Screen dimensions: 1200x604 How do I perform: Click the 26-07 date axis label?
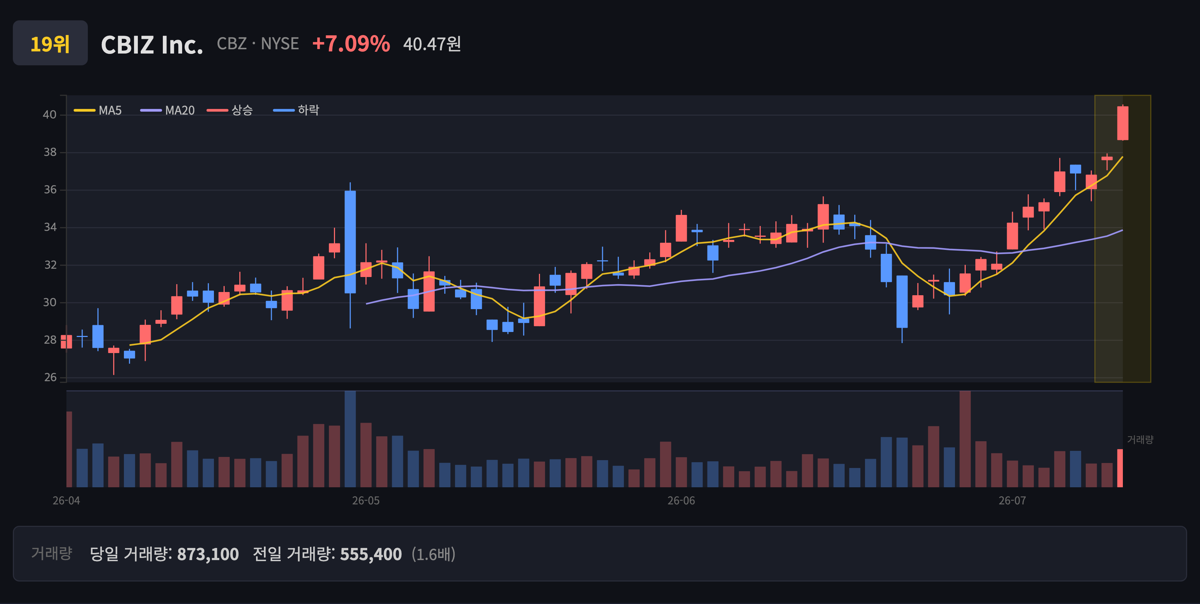(x=1012, y=500)
